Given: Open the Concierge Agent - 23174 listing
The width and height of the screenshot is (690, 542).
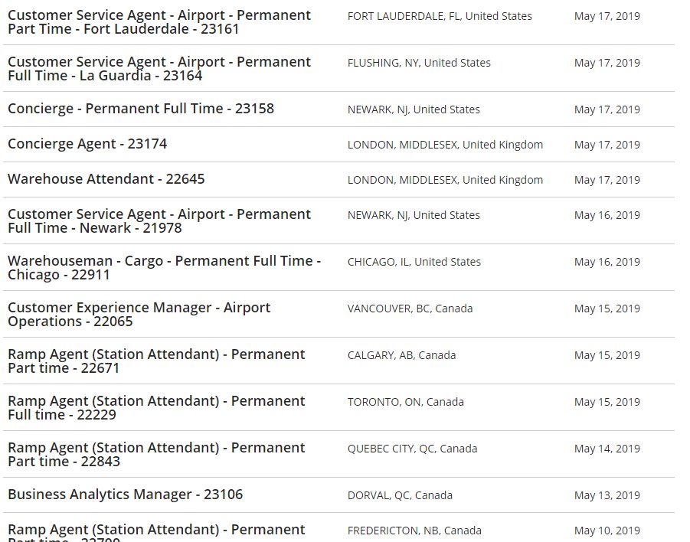Looking at the screenshot, I should coord(87,144).
